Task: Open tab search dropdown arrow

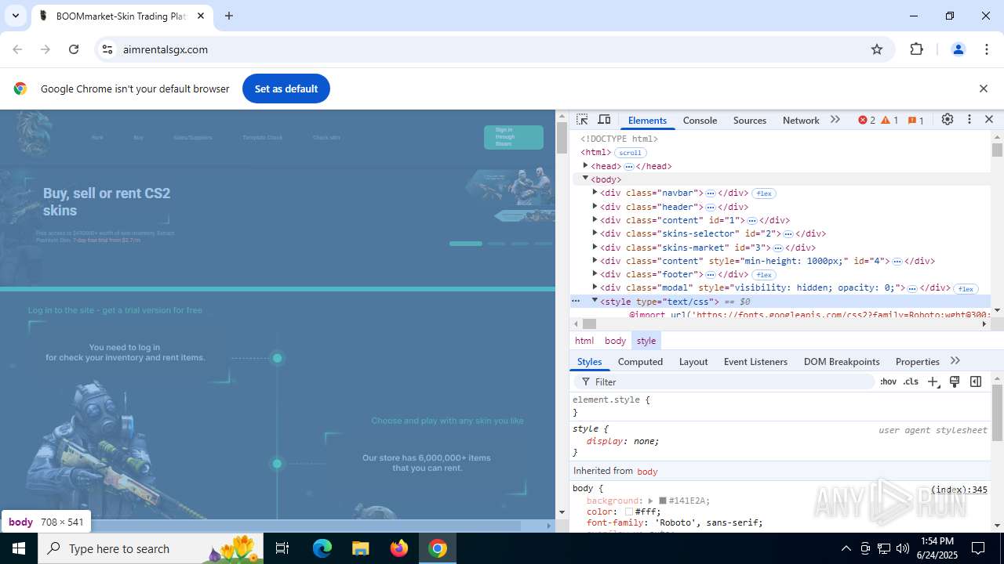Action: (x=15, y=16)
